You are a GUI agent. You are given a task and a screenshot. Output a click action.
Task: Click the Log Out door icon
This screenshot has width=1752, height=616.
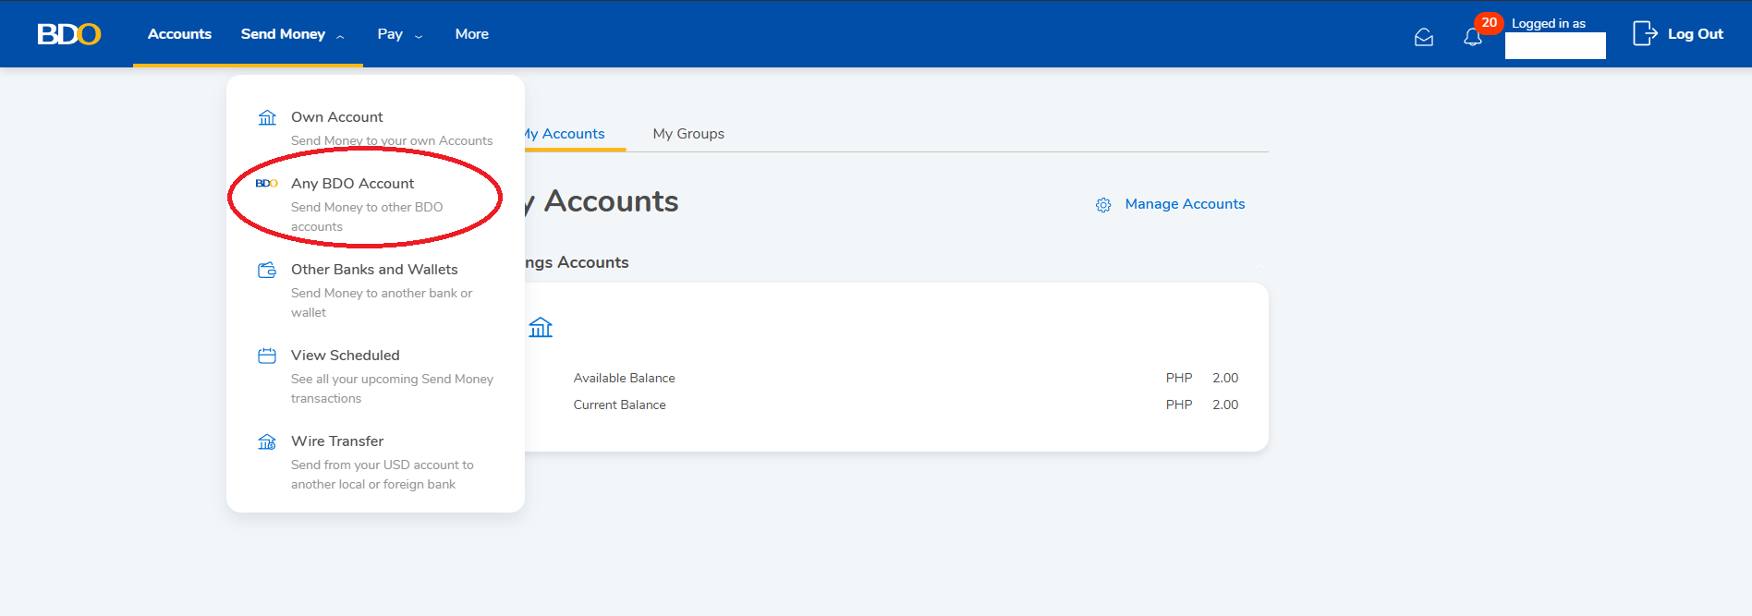point(1645,33)
